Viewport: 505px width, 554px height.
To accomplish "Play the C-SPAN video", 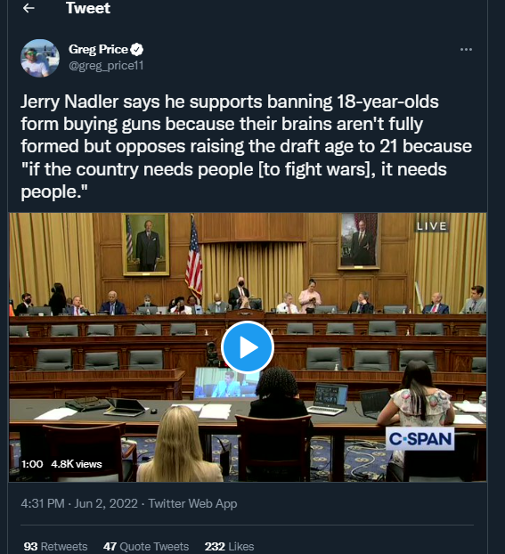I will [x=248, y=347].
